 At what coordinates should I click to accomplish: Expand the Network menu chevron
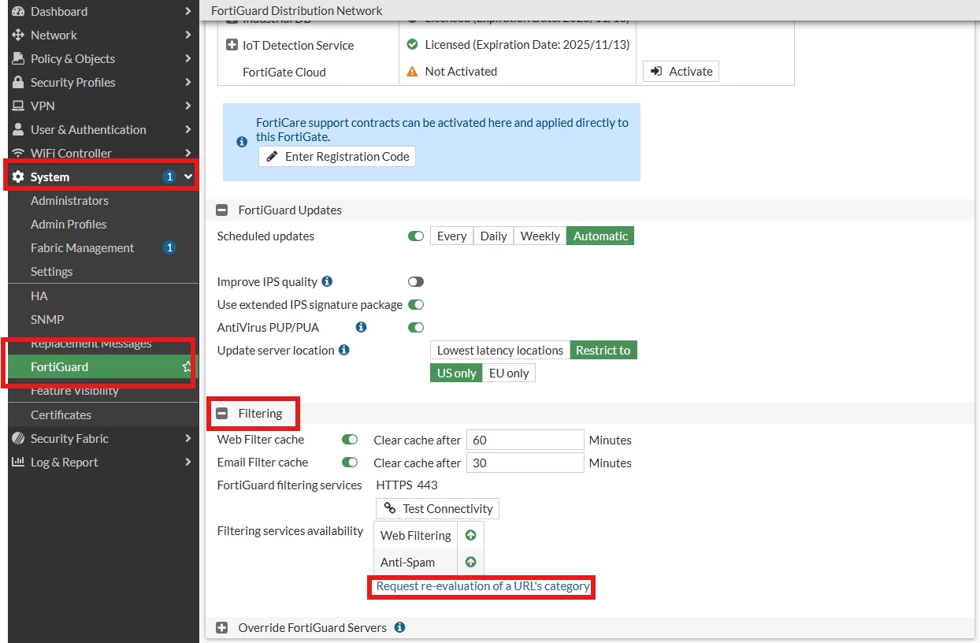click(x=187, y=35)
